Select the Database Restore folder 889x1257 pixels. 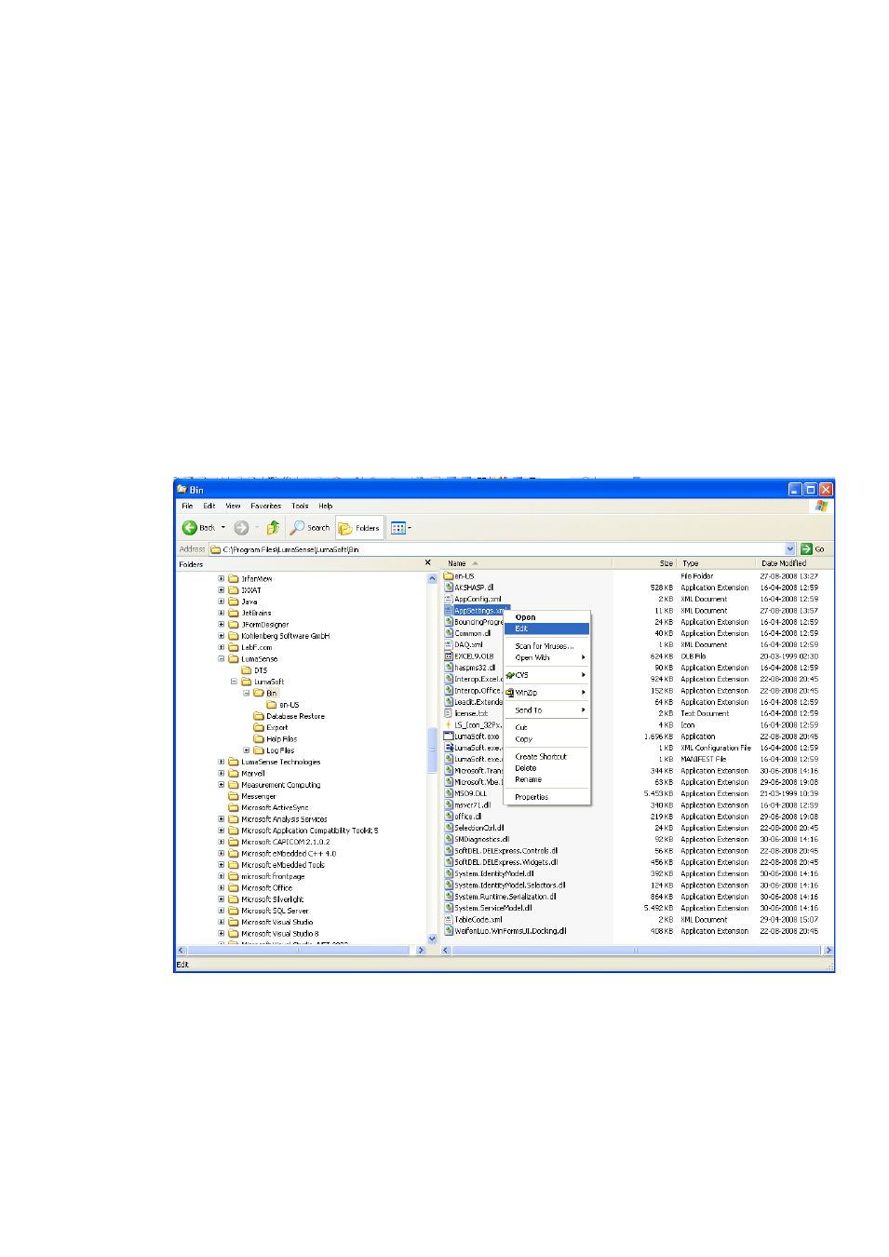click(x=290, y=716)
